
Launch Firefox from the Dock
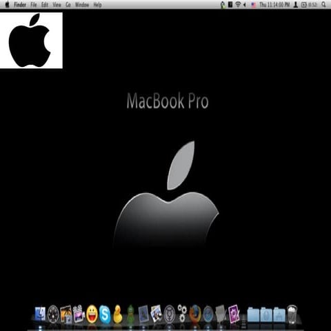coord(195,314)
